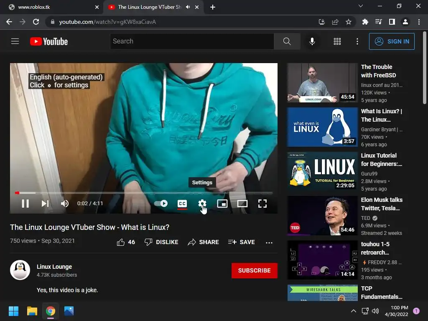
Task: Mute the video player volume
Action: click(65, 204)
